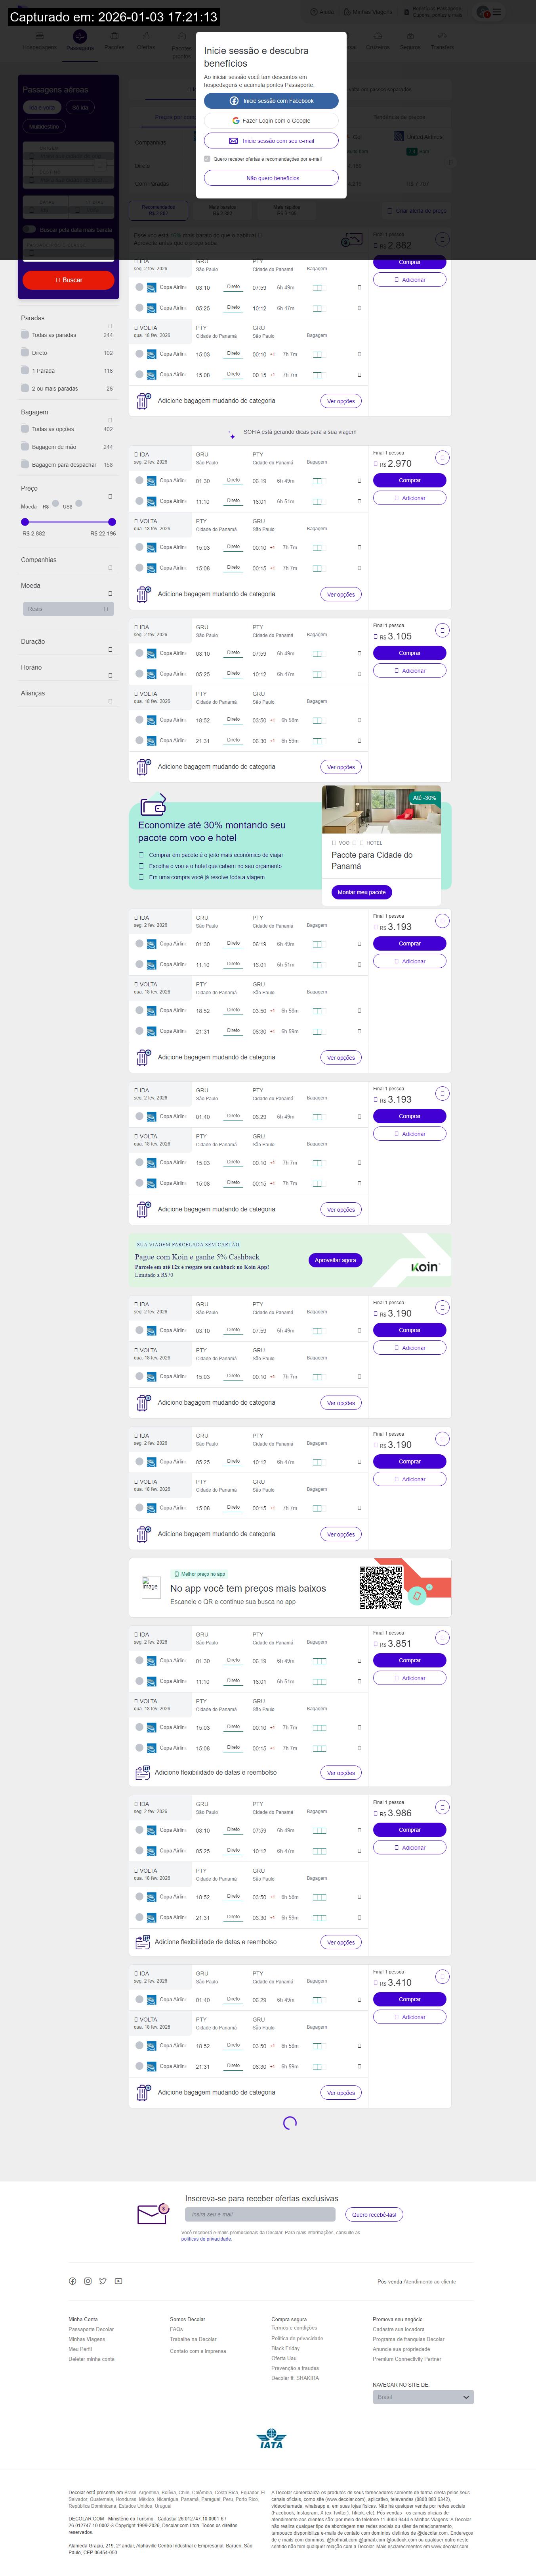Check the 'Direto' stops filter
Viewport: 536px width, 2576px height.
tap(25, 353)
